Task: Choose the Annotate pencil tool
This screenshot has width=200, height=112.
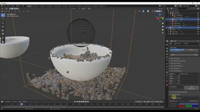Action: [3, 38]
